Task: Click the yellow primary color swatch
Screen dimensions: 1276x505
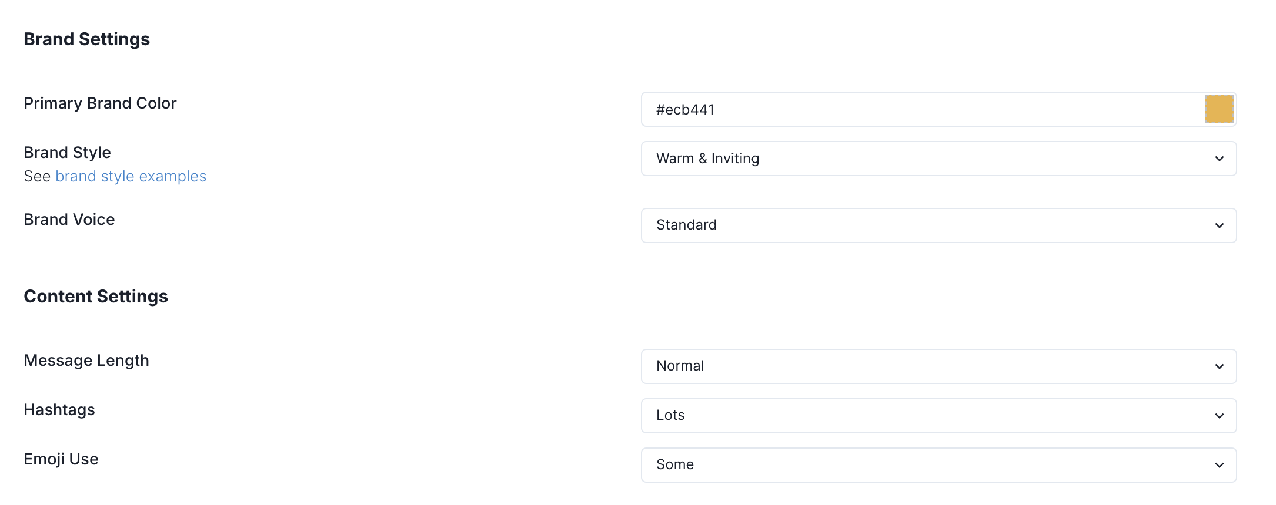Action: (1219, 109)
